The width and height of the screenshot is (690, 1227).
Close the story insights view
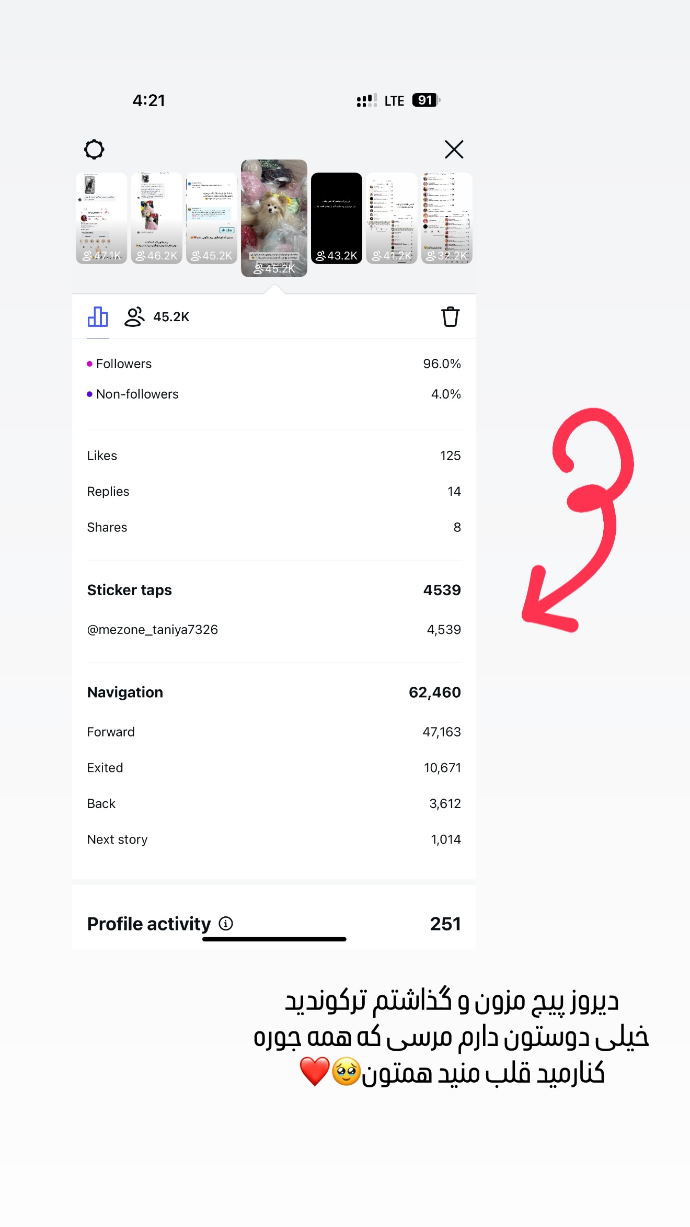(454, 150)
